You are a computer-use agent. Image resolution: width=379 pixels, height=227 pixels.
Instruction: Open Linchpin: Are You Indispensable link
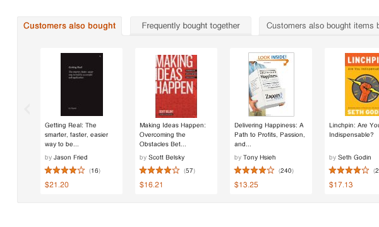click(354, 130)
